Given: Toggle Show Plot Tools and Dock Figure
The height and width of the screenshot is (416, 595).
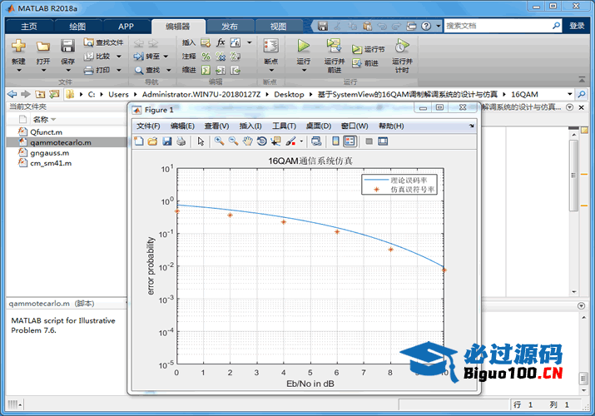Looking at the screenshot, I should point(383,141).
